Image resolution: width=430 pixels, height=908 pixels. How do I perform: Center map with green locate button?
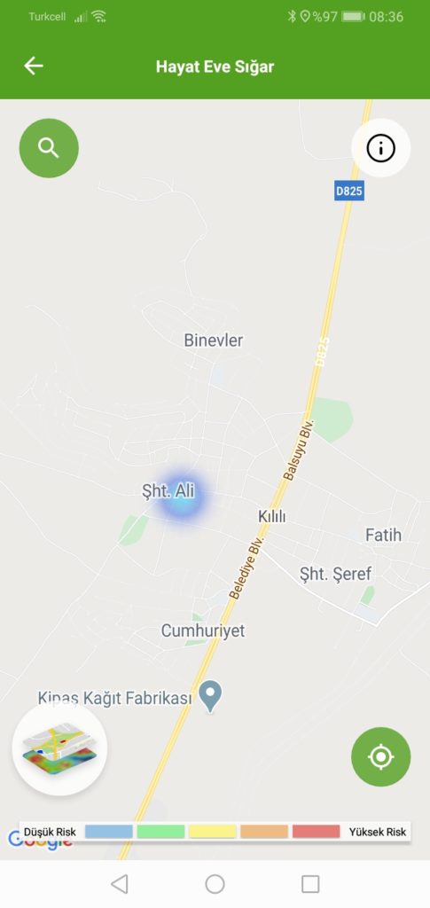coord(381,756)
